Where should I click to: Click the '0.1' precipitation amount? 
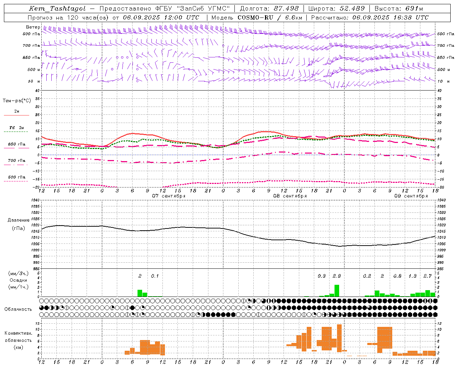[155, 276]
